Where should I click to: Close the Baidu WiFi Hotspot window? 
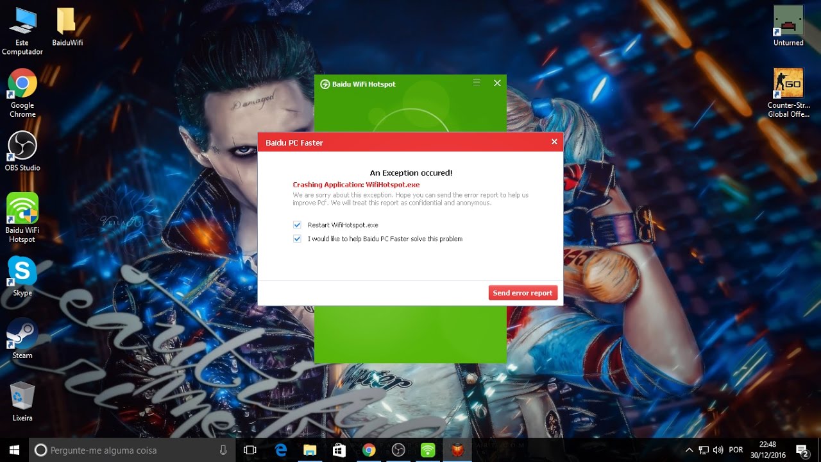coord(497,83)
